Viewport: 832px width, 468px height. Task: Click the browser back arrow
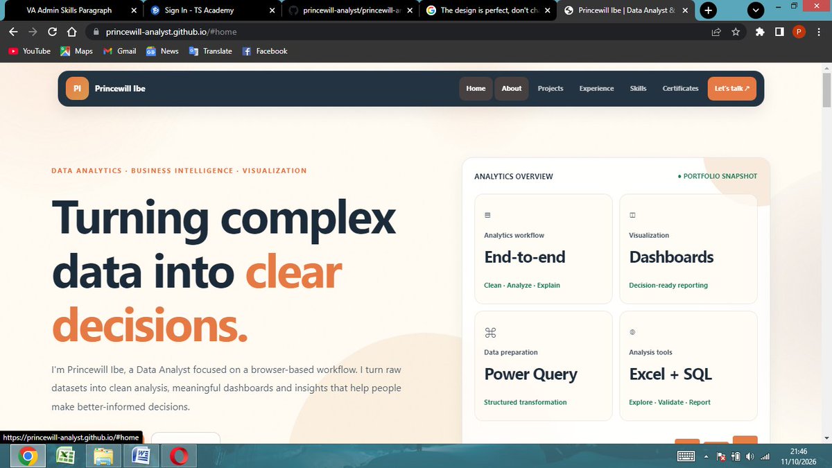[x=13, y=32]
